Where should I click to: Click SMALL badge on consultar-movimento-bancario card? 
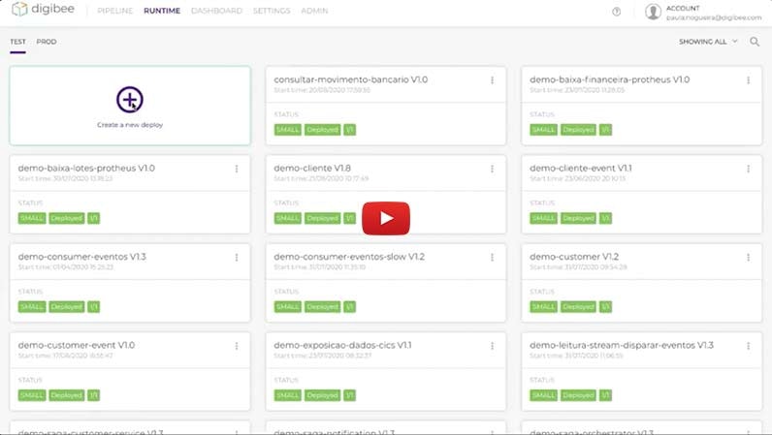tap(287, 130)
